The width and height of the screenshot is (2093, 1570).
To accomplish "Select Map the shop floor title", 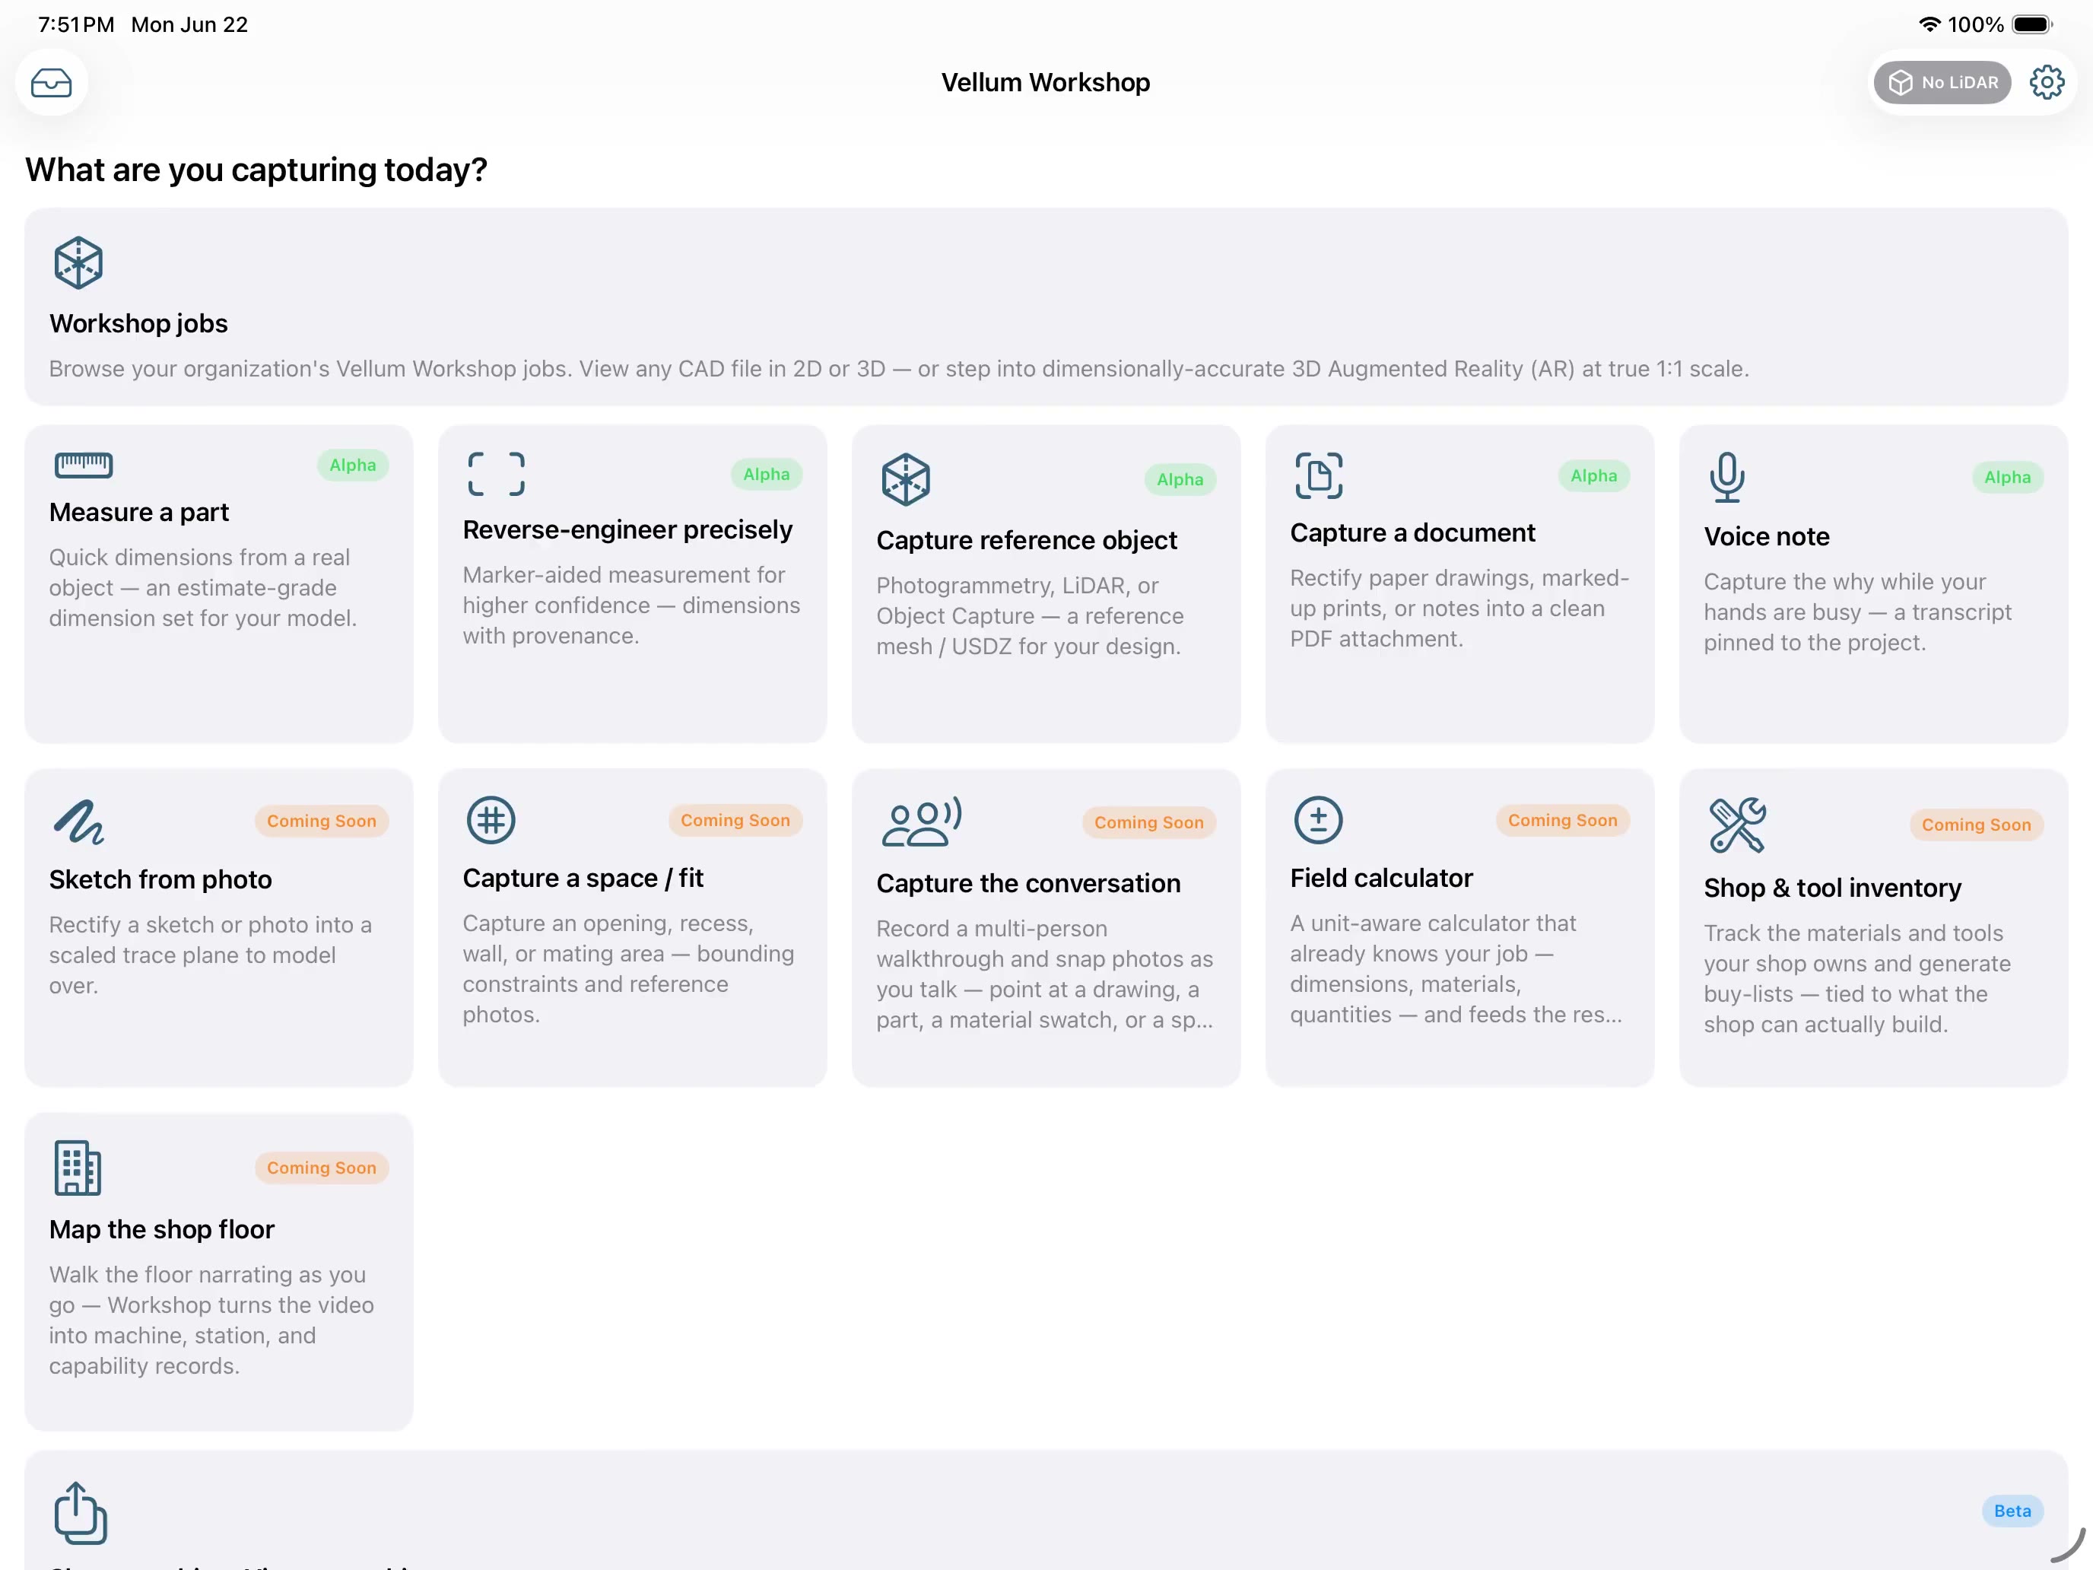I will (x=162, y=1230).
